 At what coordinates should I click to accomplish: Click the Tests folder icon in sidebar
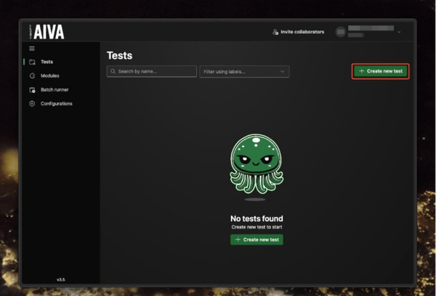point(32,62)
